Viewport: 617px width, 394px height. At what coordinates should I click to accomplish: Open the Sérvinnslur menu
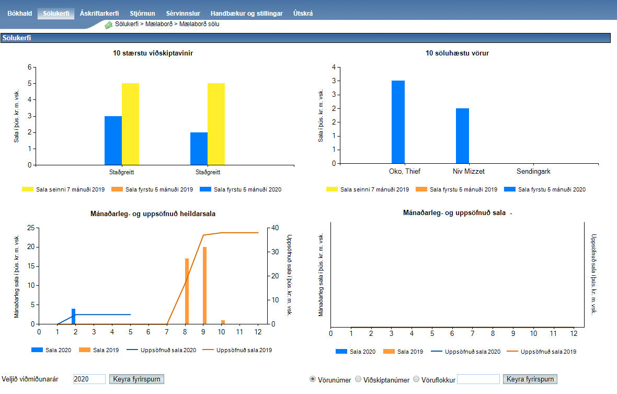tap(183, 14)
